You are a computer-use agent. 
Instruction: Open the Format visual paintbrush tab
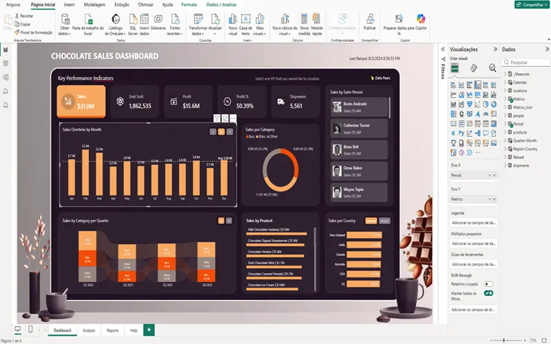(474, 68)
